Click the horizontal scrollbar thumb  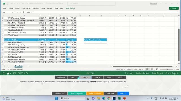pos(143,66)
